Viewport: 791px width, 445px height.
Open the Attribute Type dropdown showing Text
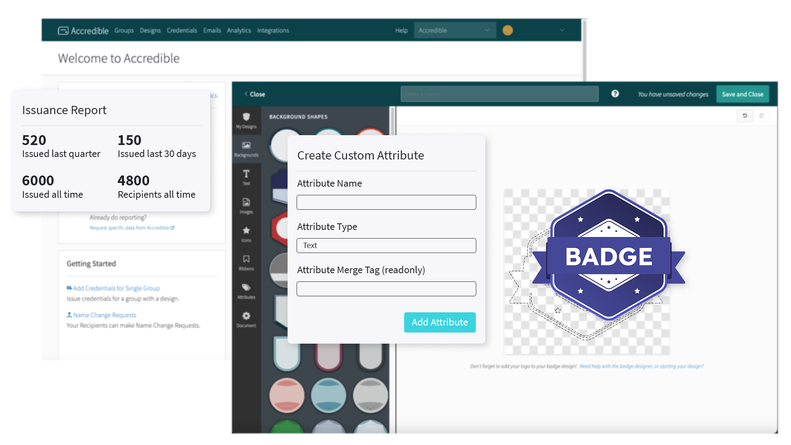click(386, 246)
